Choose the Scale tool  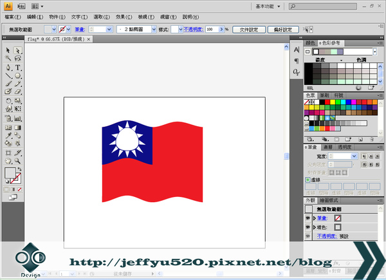(x=17, y=100)
